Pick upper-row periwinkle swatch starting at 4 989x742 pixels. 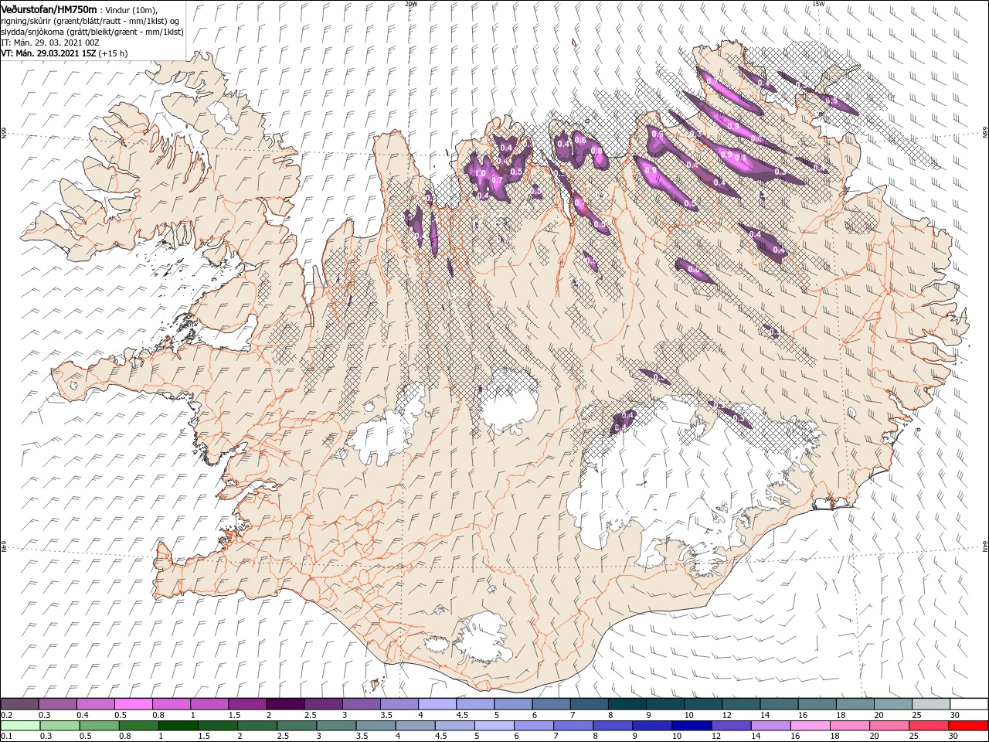point(437,704)
